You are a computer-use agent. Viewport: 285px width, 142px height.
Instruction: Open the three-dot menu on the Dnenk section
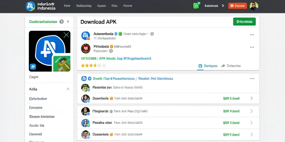pyautogui.click(x=252, y=78)
